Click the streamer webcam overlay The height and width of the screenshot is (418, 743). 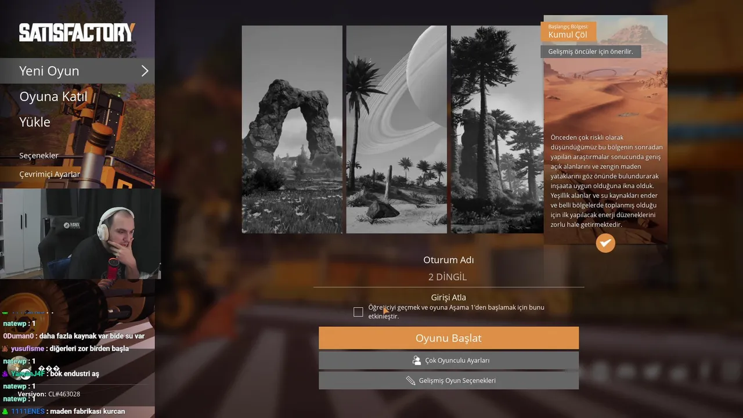(81, 233)
